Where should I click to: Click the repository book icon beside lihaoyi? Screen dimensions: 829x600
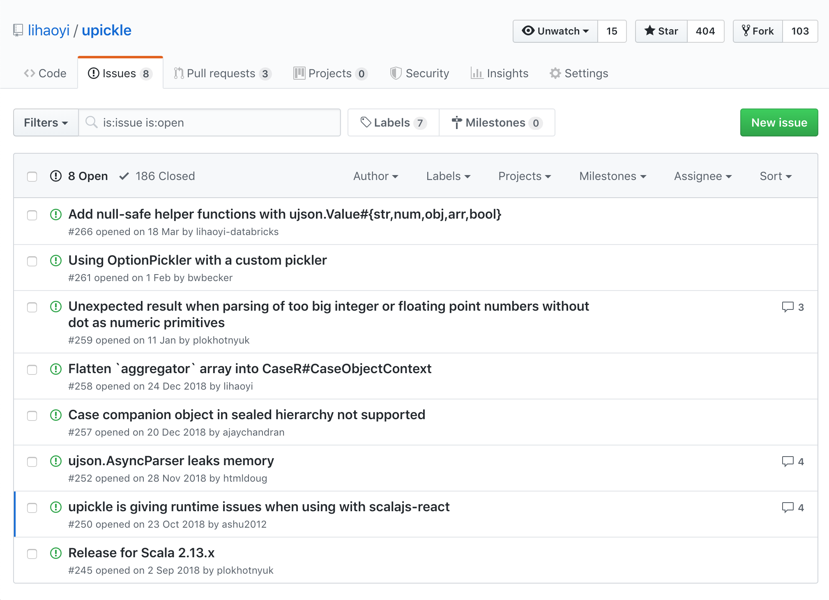point(18,30)
